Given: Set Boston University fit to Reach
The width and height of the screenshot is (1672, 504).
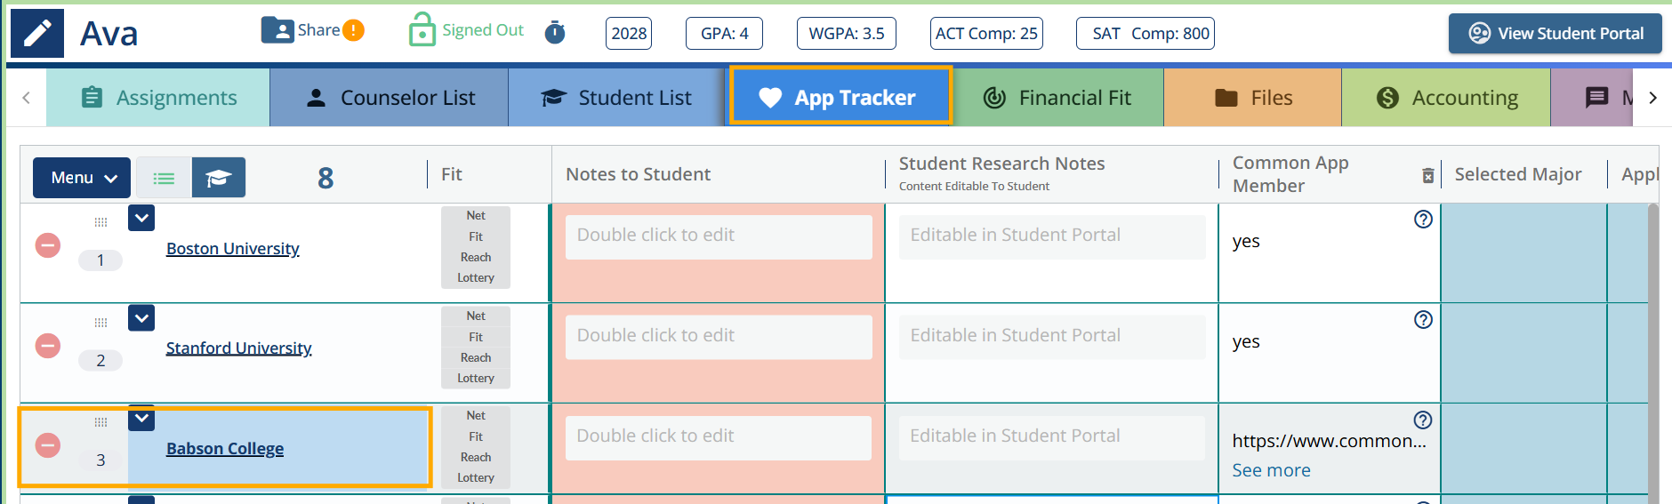Looking at the screenshot, I should point(476,258).
